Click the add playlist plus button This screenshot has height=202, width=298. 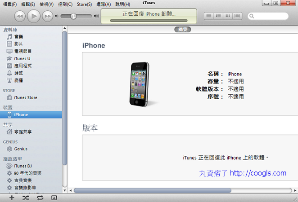[x=12, y=198]
